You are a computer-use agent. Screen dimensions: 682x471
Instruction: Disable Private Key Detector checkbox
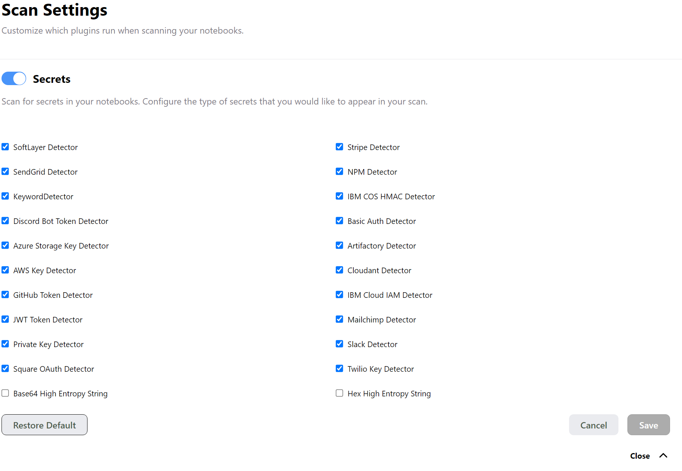tap(5, 344)
